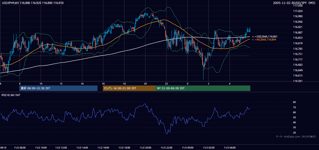Click price axis value 116.683
Screen dimensions: 319x150
[x=298, y=65]
